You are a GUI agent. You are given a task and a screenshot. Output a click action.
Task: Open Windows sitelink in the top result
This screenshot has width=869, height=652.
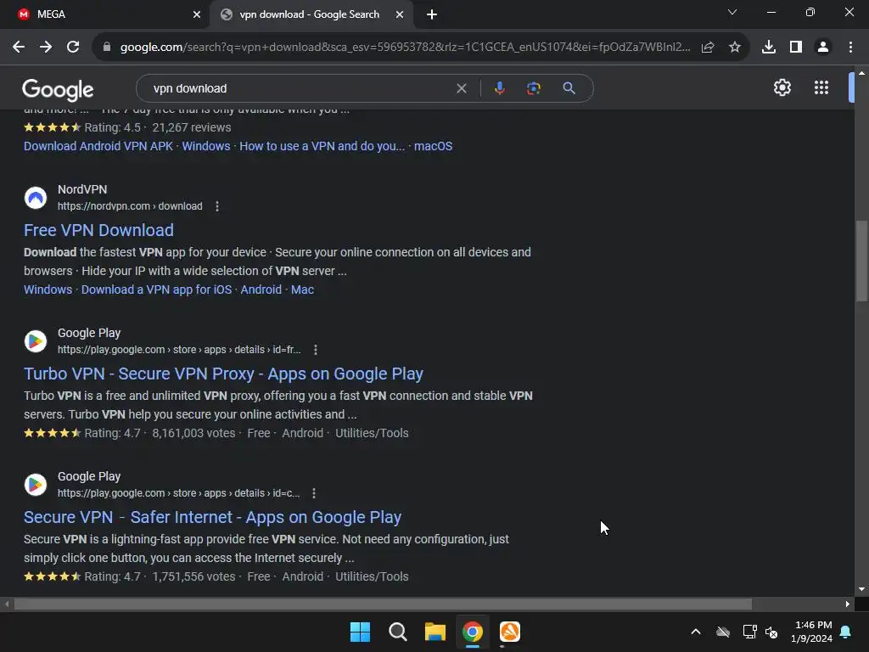pos(206,146)
